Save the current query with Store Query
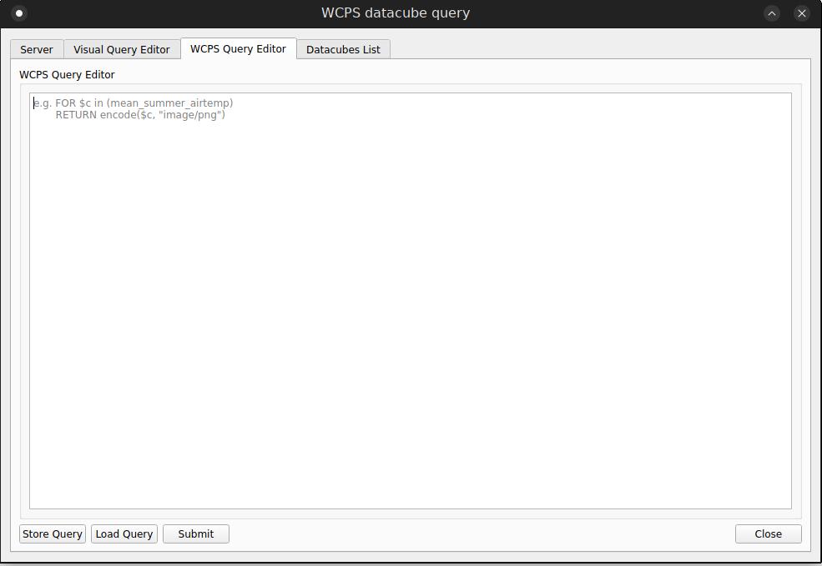This screenshot has height=566, width=822. [52, 533]
